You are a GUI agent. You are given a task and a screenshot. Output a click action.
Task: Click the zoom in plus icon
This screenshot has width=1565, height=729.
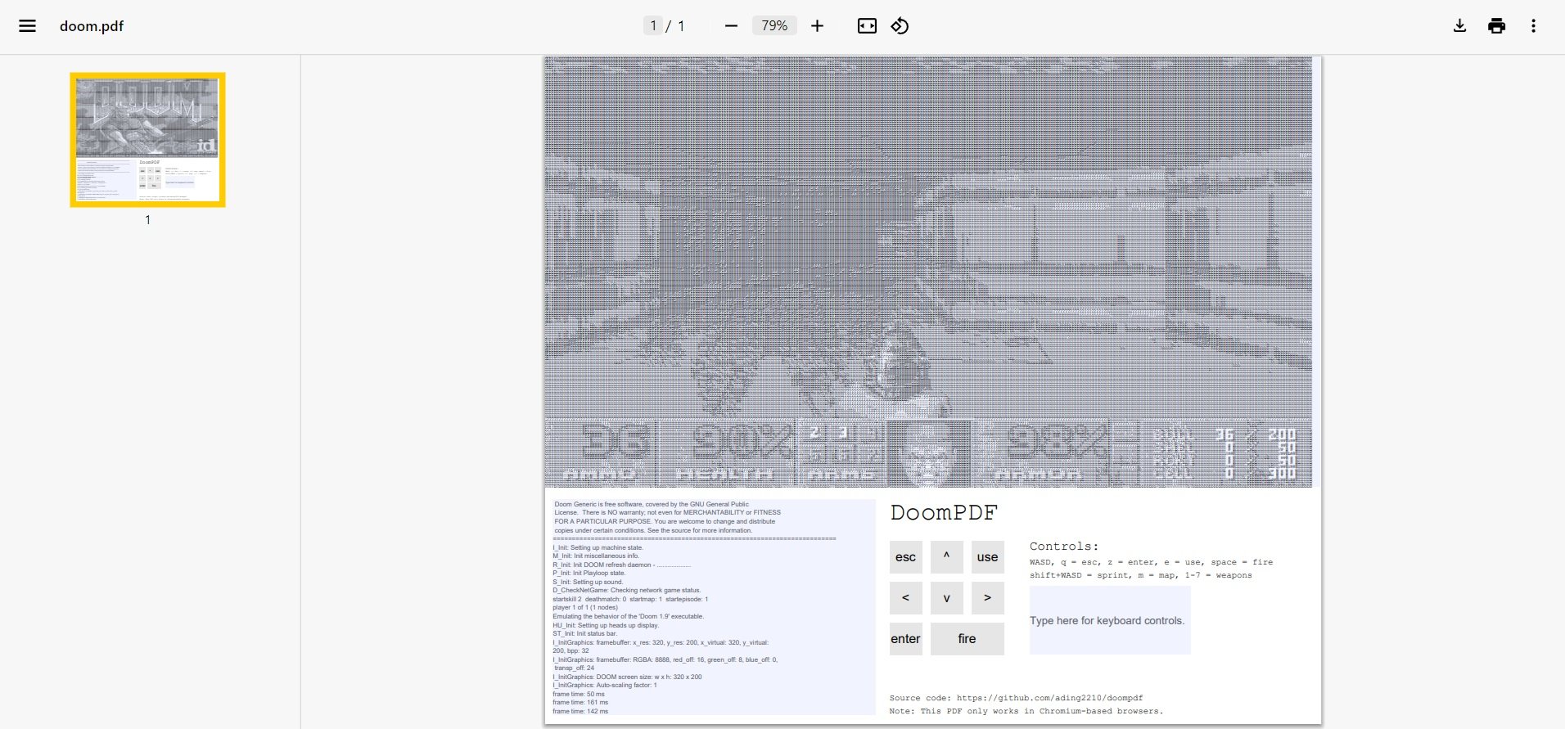[x=817, y=26]
